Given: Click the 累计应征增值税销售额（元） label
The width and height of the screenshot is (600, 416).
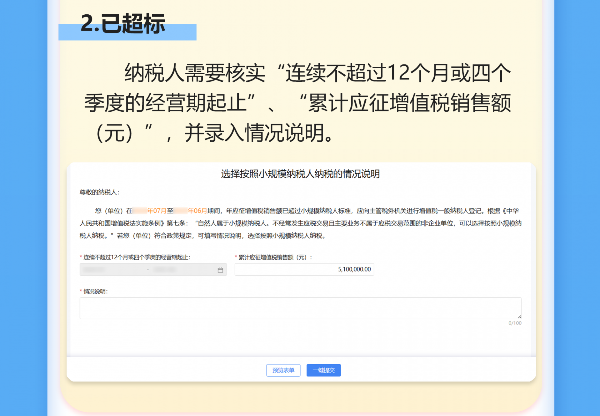Looking at the screenshot, I should click(x=275, y=257).
